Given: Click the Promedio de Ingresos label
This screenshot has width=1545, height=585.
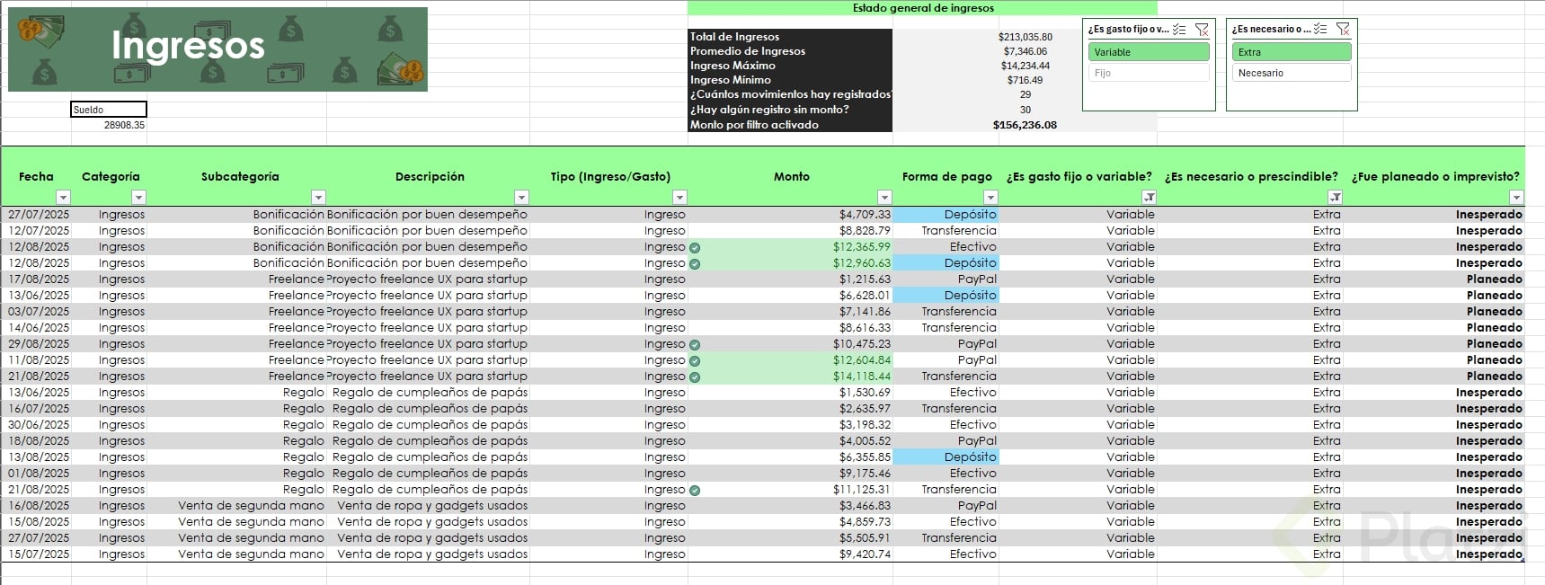Looking at the screenshot, I should [747, 51].
